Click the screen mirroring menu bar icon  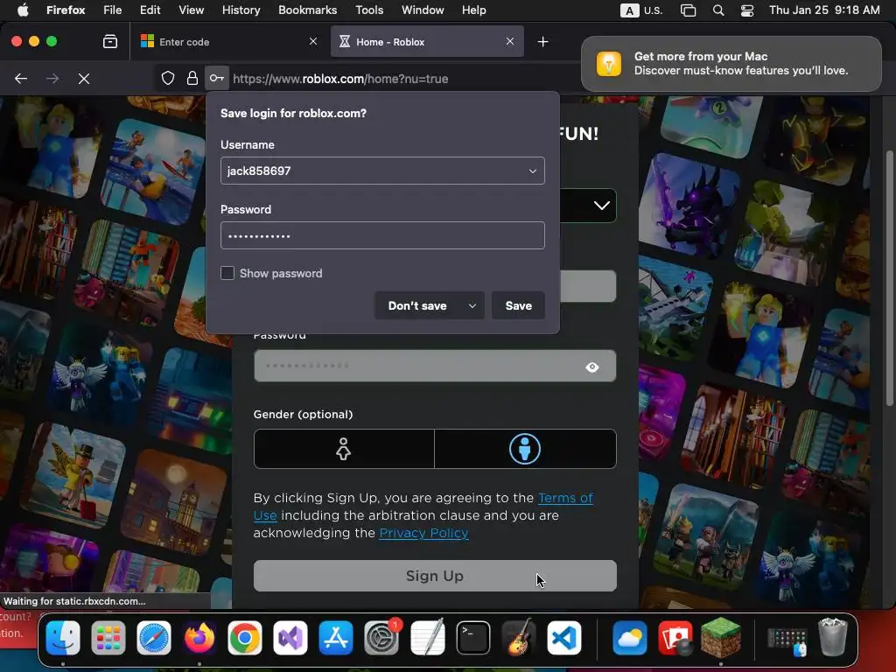tap(688, 10)
